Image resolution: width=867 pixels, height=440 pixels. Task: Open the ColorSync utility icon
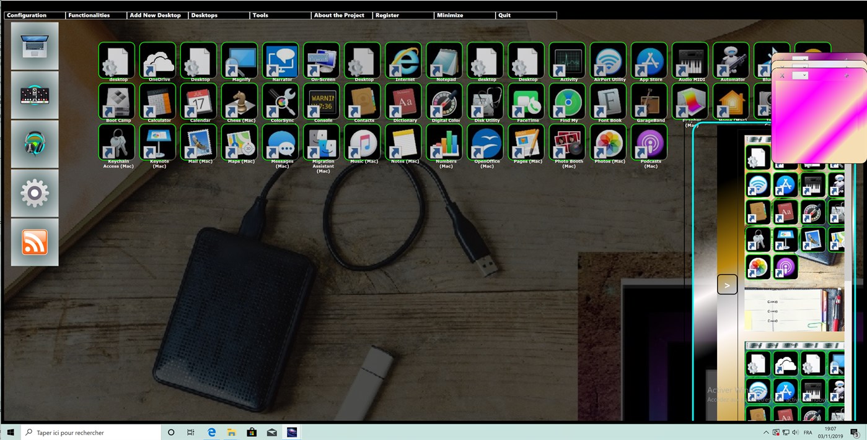tap(281, 101)
